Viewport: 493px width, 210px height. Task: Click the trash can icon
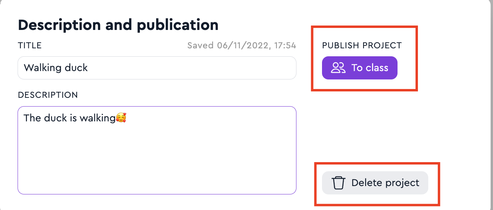(x=338, y=183)
